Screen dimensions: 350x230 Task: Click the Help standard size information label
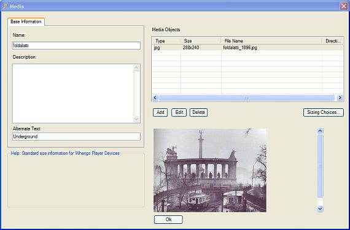65,154
